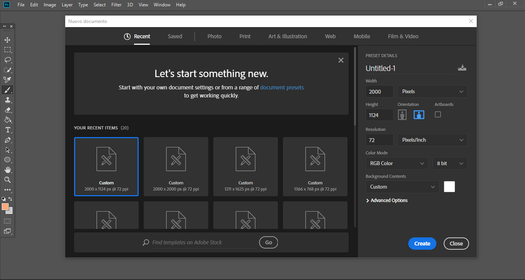Click the Height input field
This screenshot has width=525, height=280.
pos(379,115)
